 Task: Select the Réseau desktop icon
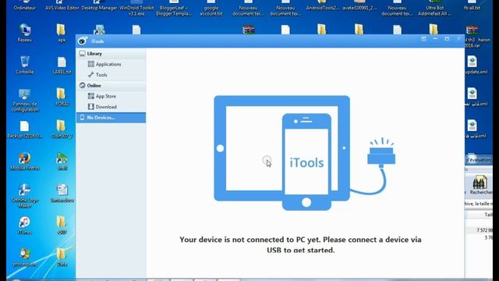coord(24,33)
